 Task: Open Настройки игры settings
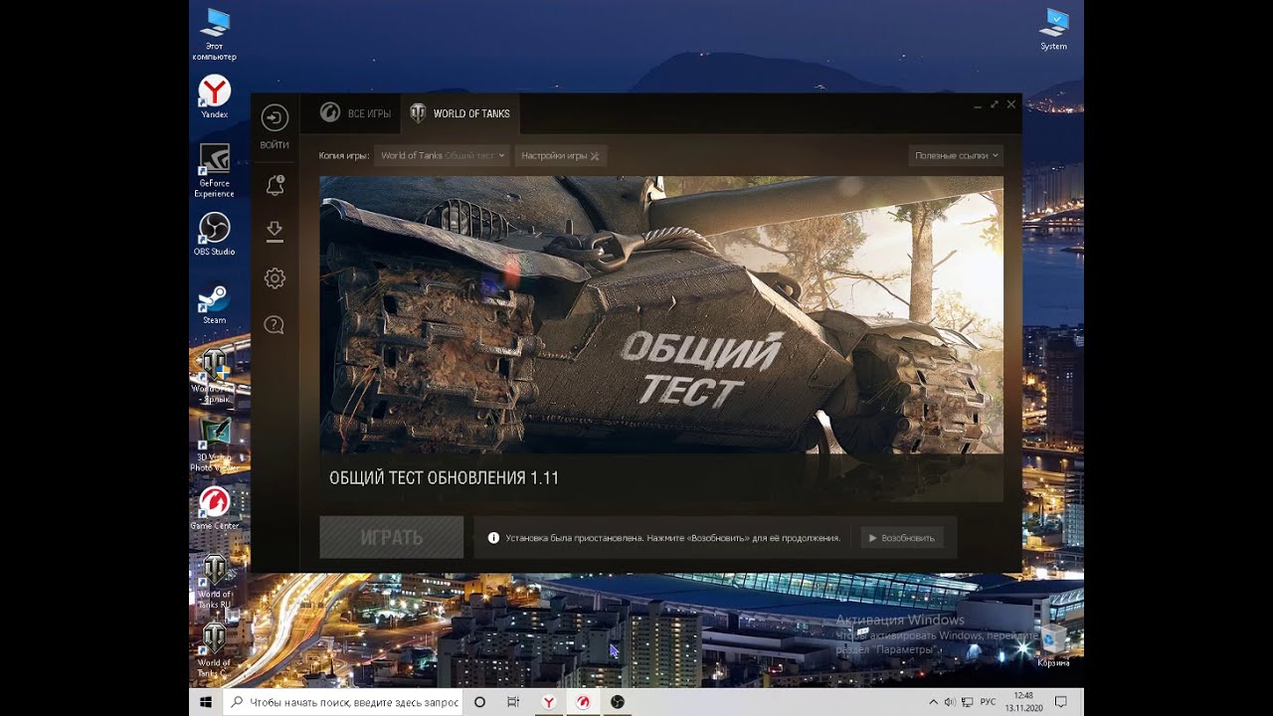[561, 155]
